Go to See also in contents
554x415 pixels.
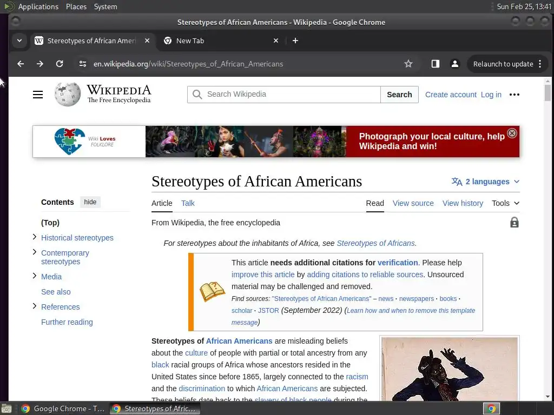56,292
